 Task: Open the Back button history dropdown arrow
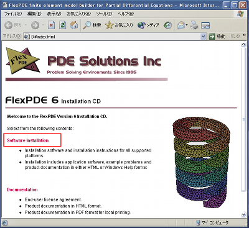[26, 25]
